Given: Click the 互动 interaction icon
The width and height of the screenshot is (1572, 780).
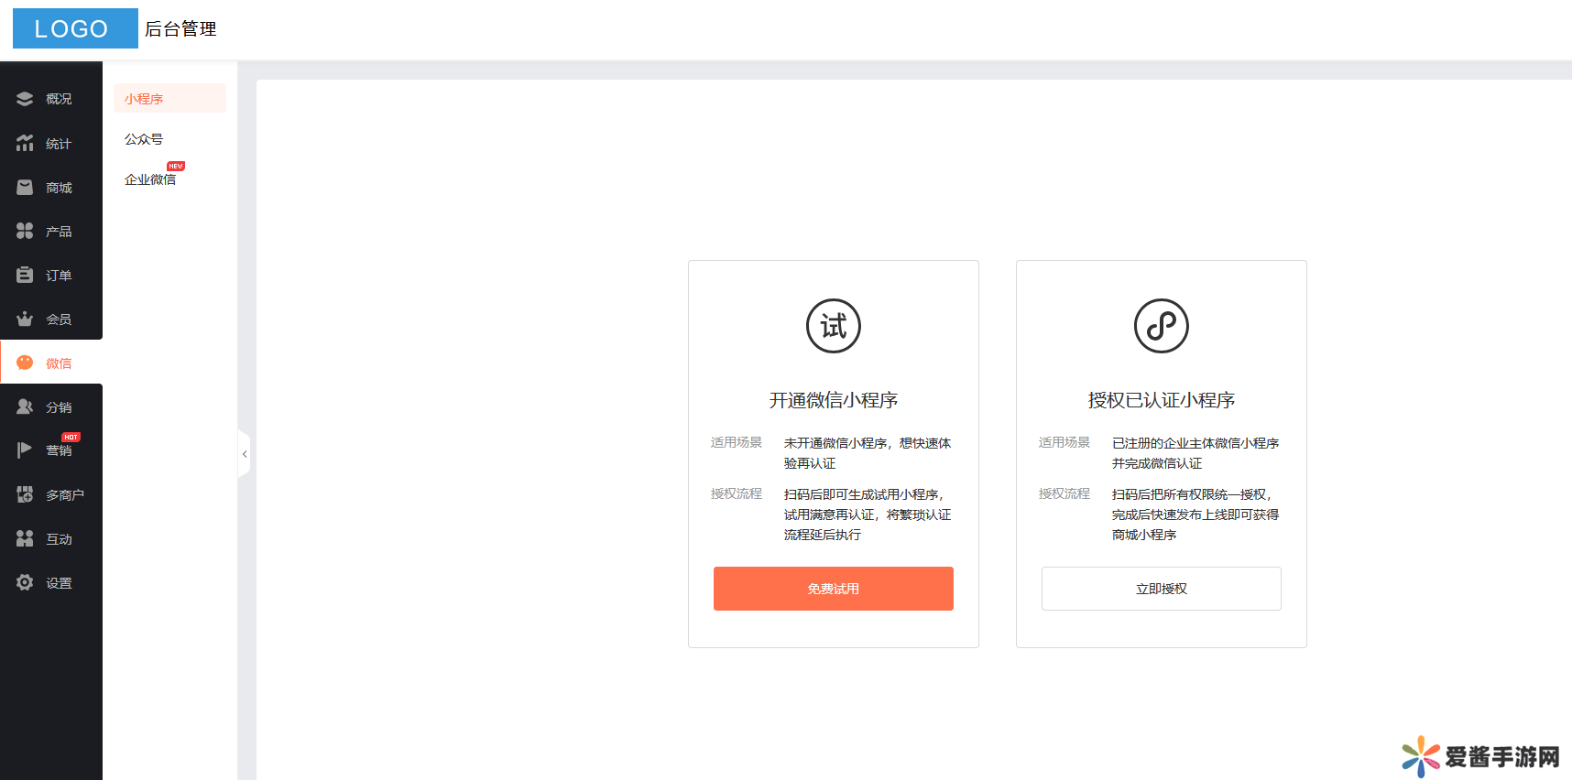Looking at the screenshot, I should (x=25, y=538).
